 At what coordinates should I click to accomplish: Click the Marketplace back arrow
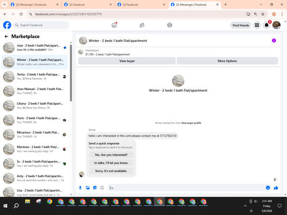click(x=6, y=36)
